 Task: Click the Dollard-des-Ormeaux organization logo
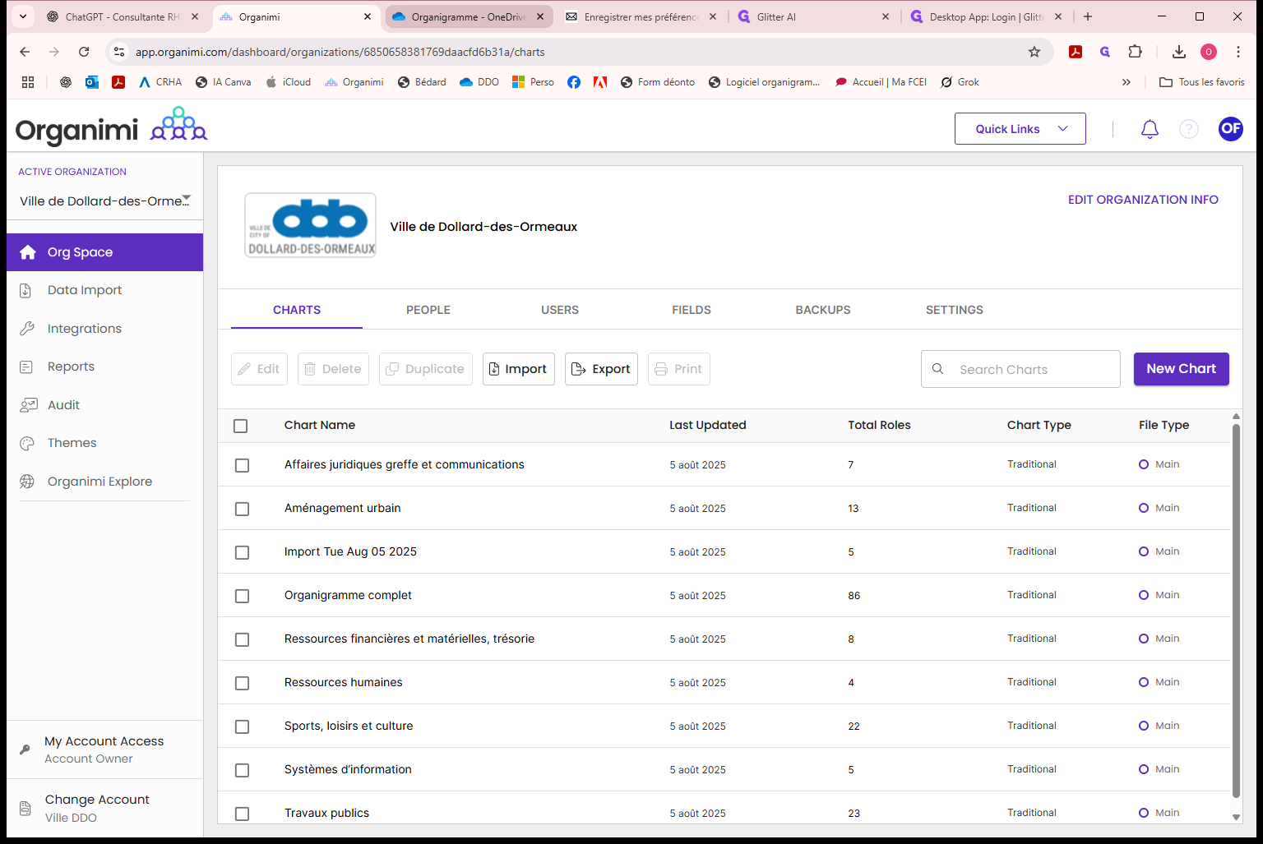click(x=311, y=225)
